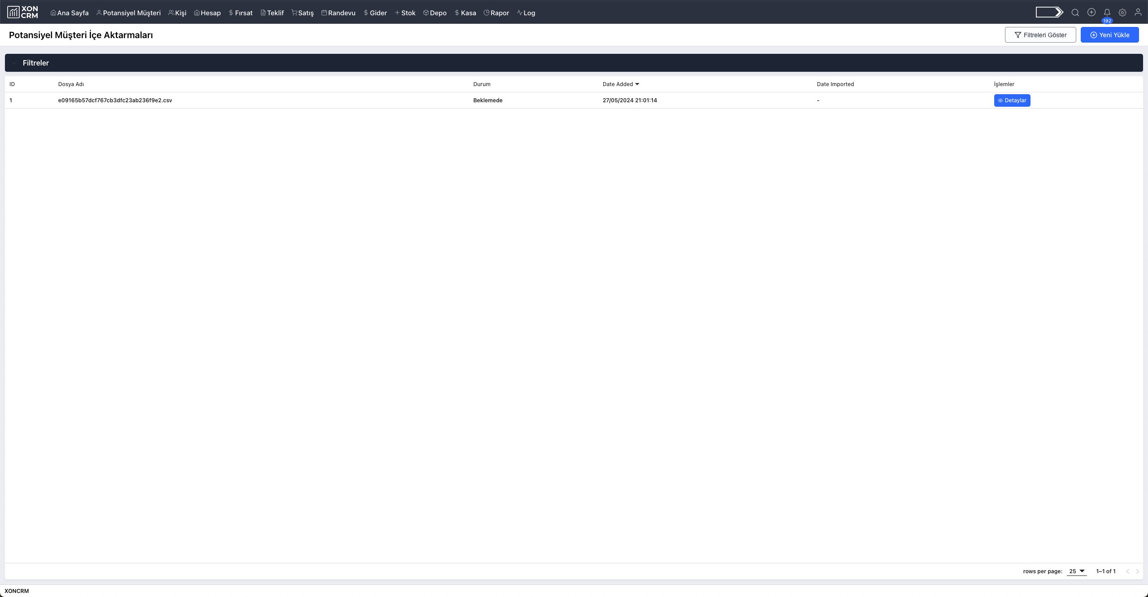Image resolution: width=1148 pixels, height=597 pixels.
Task: Open the rows per page dropdown
Action: pyautogui.click(x=1077, y=571)
